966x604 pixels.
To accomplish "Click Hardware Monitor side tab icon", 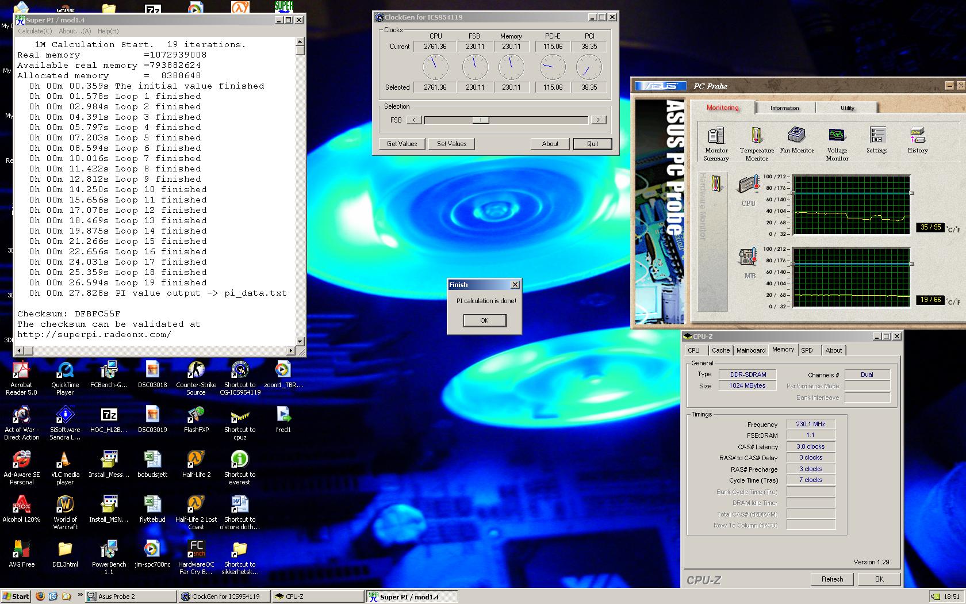I will (x=716, y=184).
